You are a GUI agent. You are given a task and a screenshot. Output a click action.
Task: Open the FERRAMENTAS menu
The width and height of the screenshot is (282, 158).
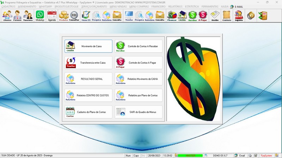click(x=210, y=7)
